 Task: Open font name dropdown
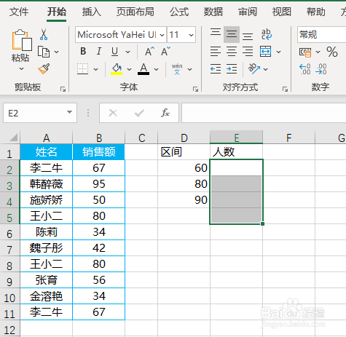[x=162, y=35]
